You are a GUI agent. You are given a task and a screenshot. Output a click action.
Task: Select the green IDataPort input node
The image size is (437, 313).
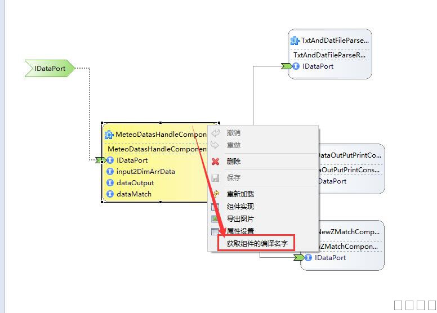click(x=50, y=69)
